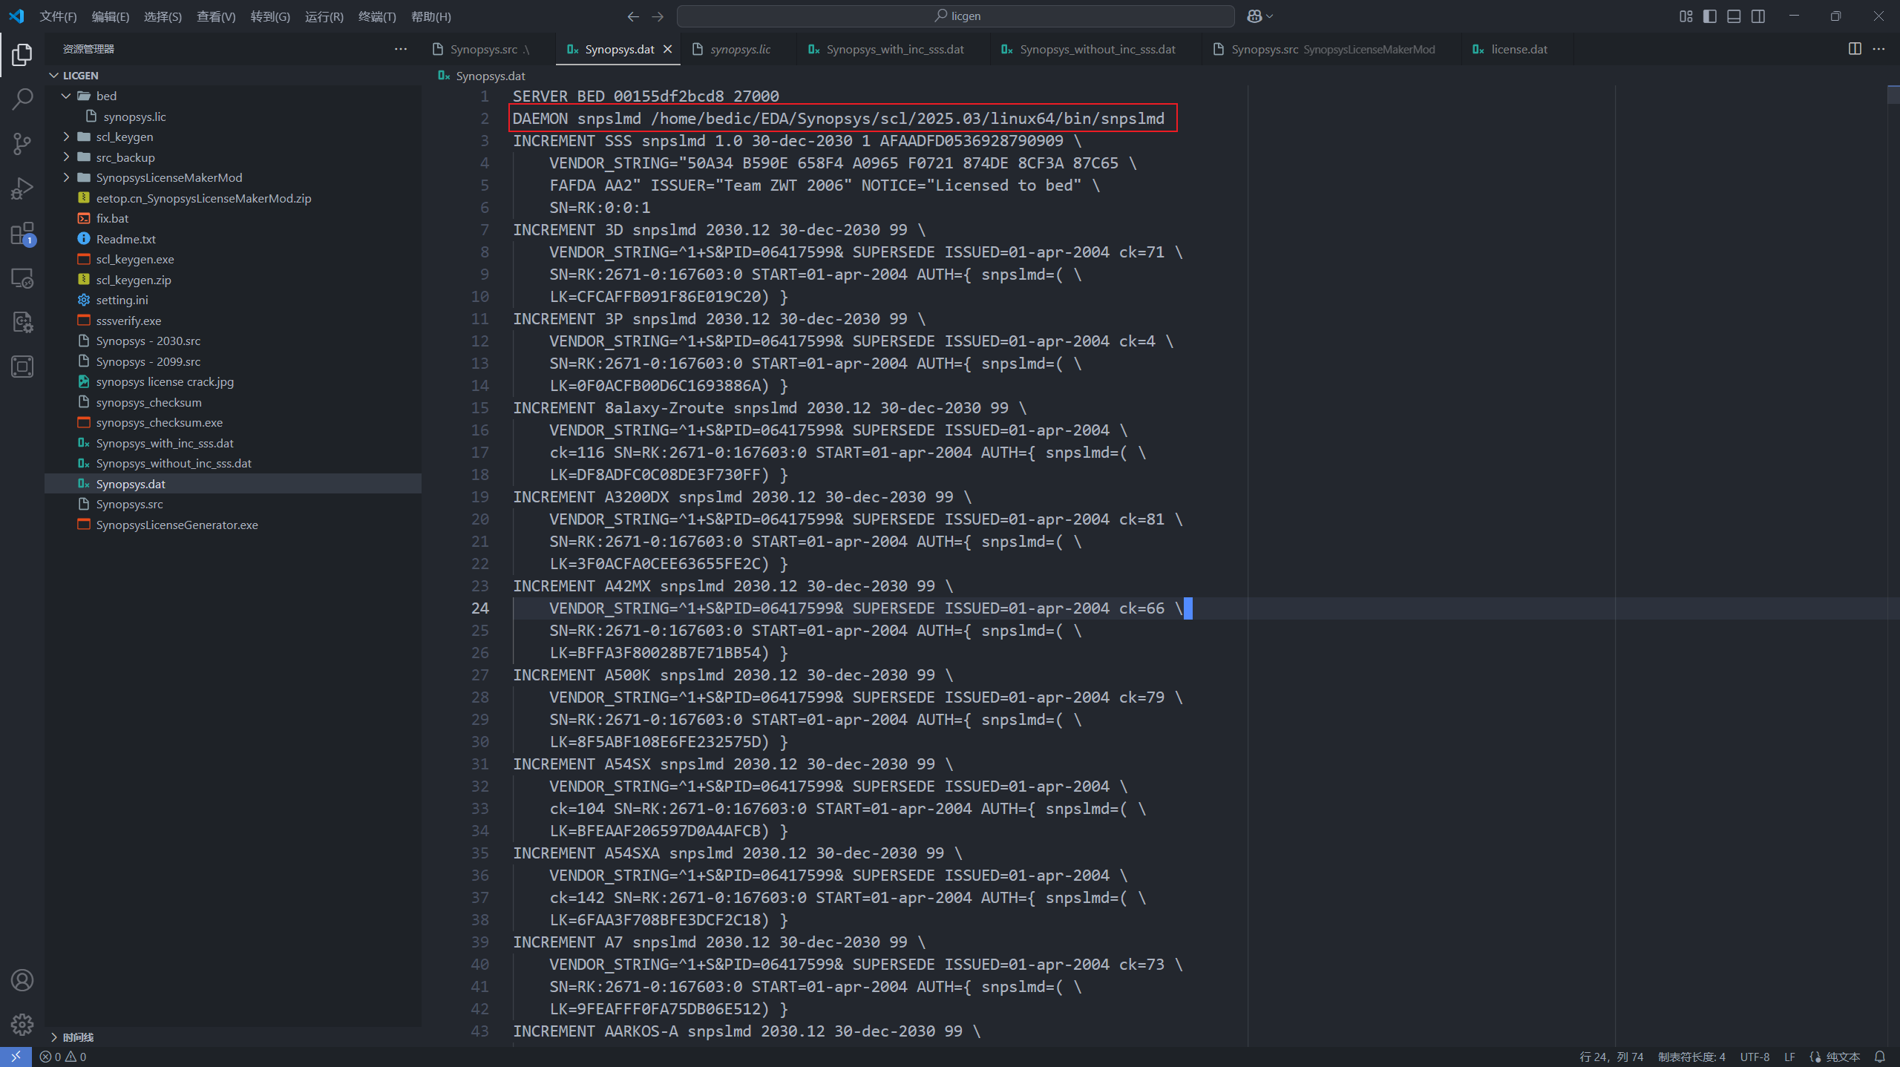Open Remote Explorer view

click(22, 278)
